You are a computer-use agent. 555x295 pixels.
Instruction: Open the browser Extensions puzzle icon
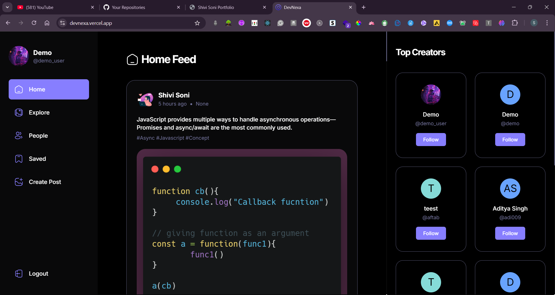pyautogui.click(x=515, y=23)
